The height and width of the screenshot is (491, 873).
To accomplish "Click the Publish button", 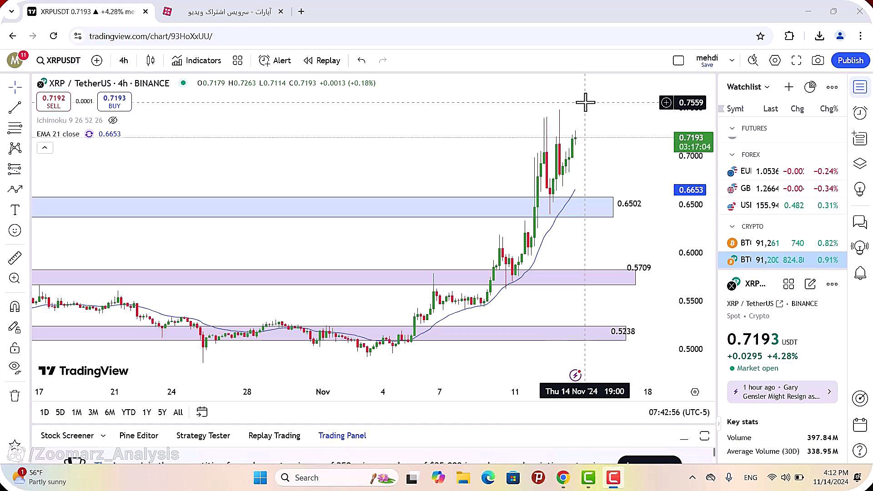I will click(850, 60).
